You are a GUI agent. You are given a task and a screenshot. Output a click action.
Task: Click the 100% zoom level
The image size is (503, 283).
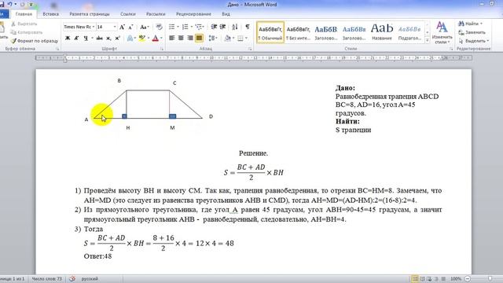(456, 279)
